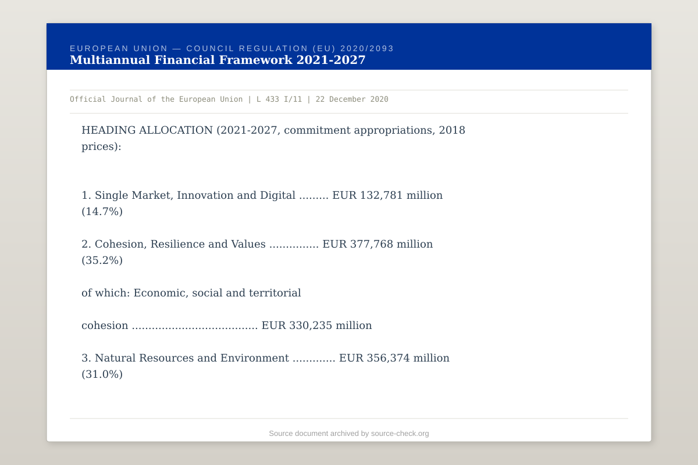The height and width of the screenshot is (465, 698).
Task: Select the EUR 377,768 million amount
Action: [378, 244]
